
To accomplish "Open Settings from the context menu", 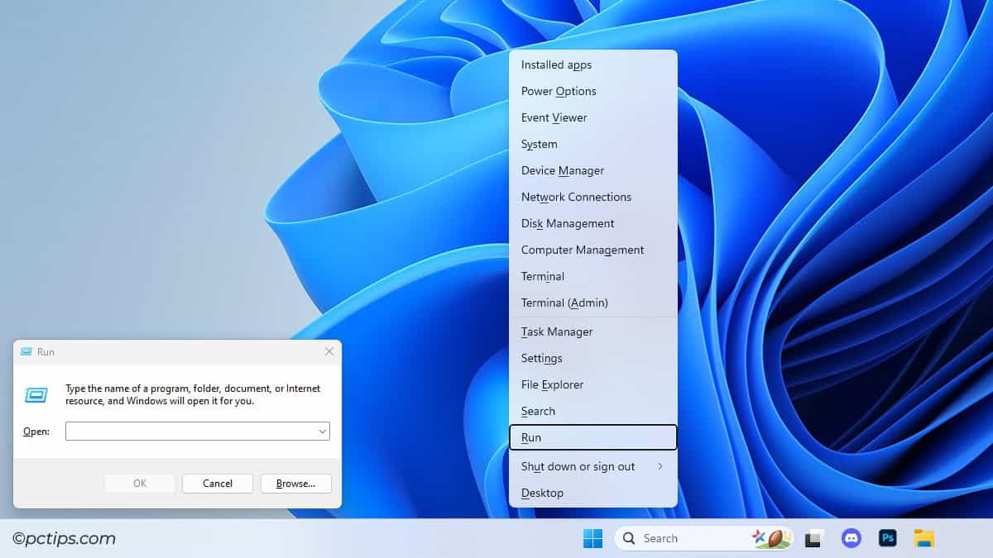I will (x=541, y=358).
